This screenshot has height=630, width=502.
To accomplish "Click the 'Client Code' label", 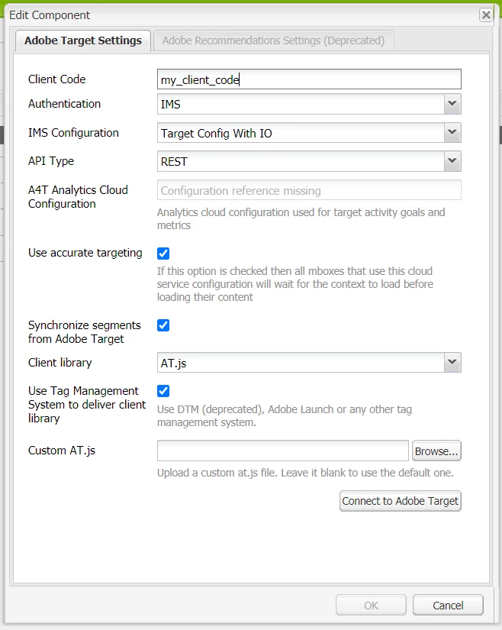I will point(57,79).
